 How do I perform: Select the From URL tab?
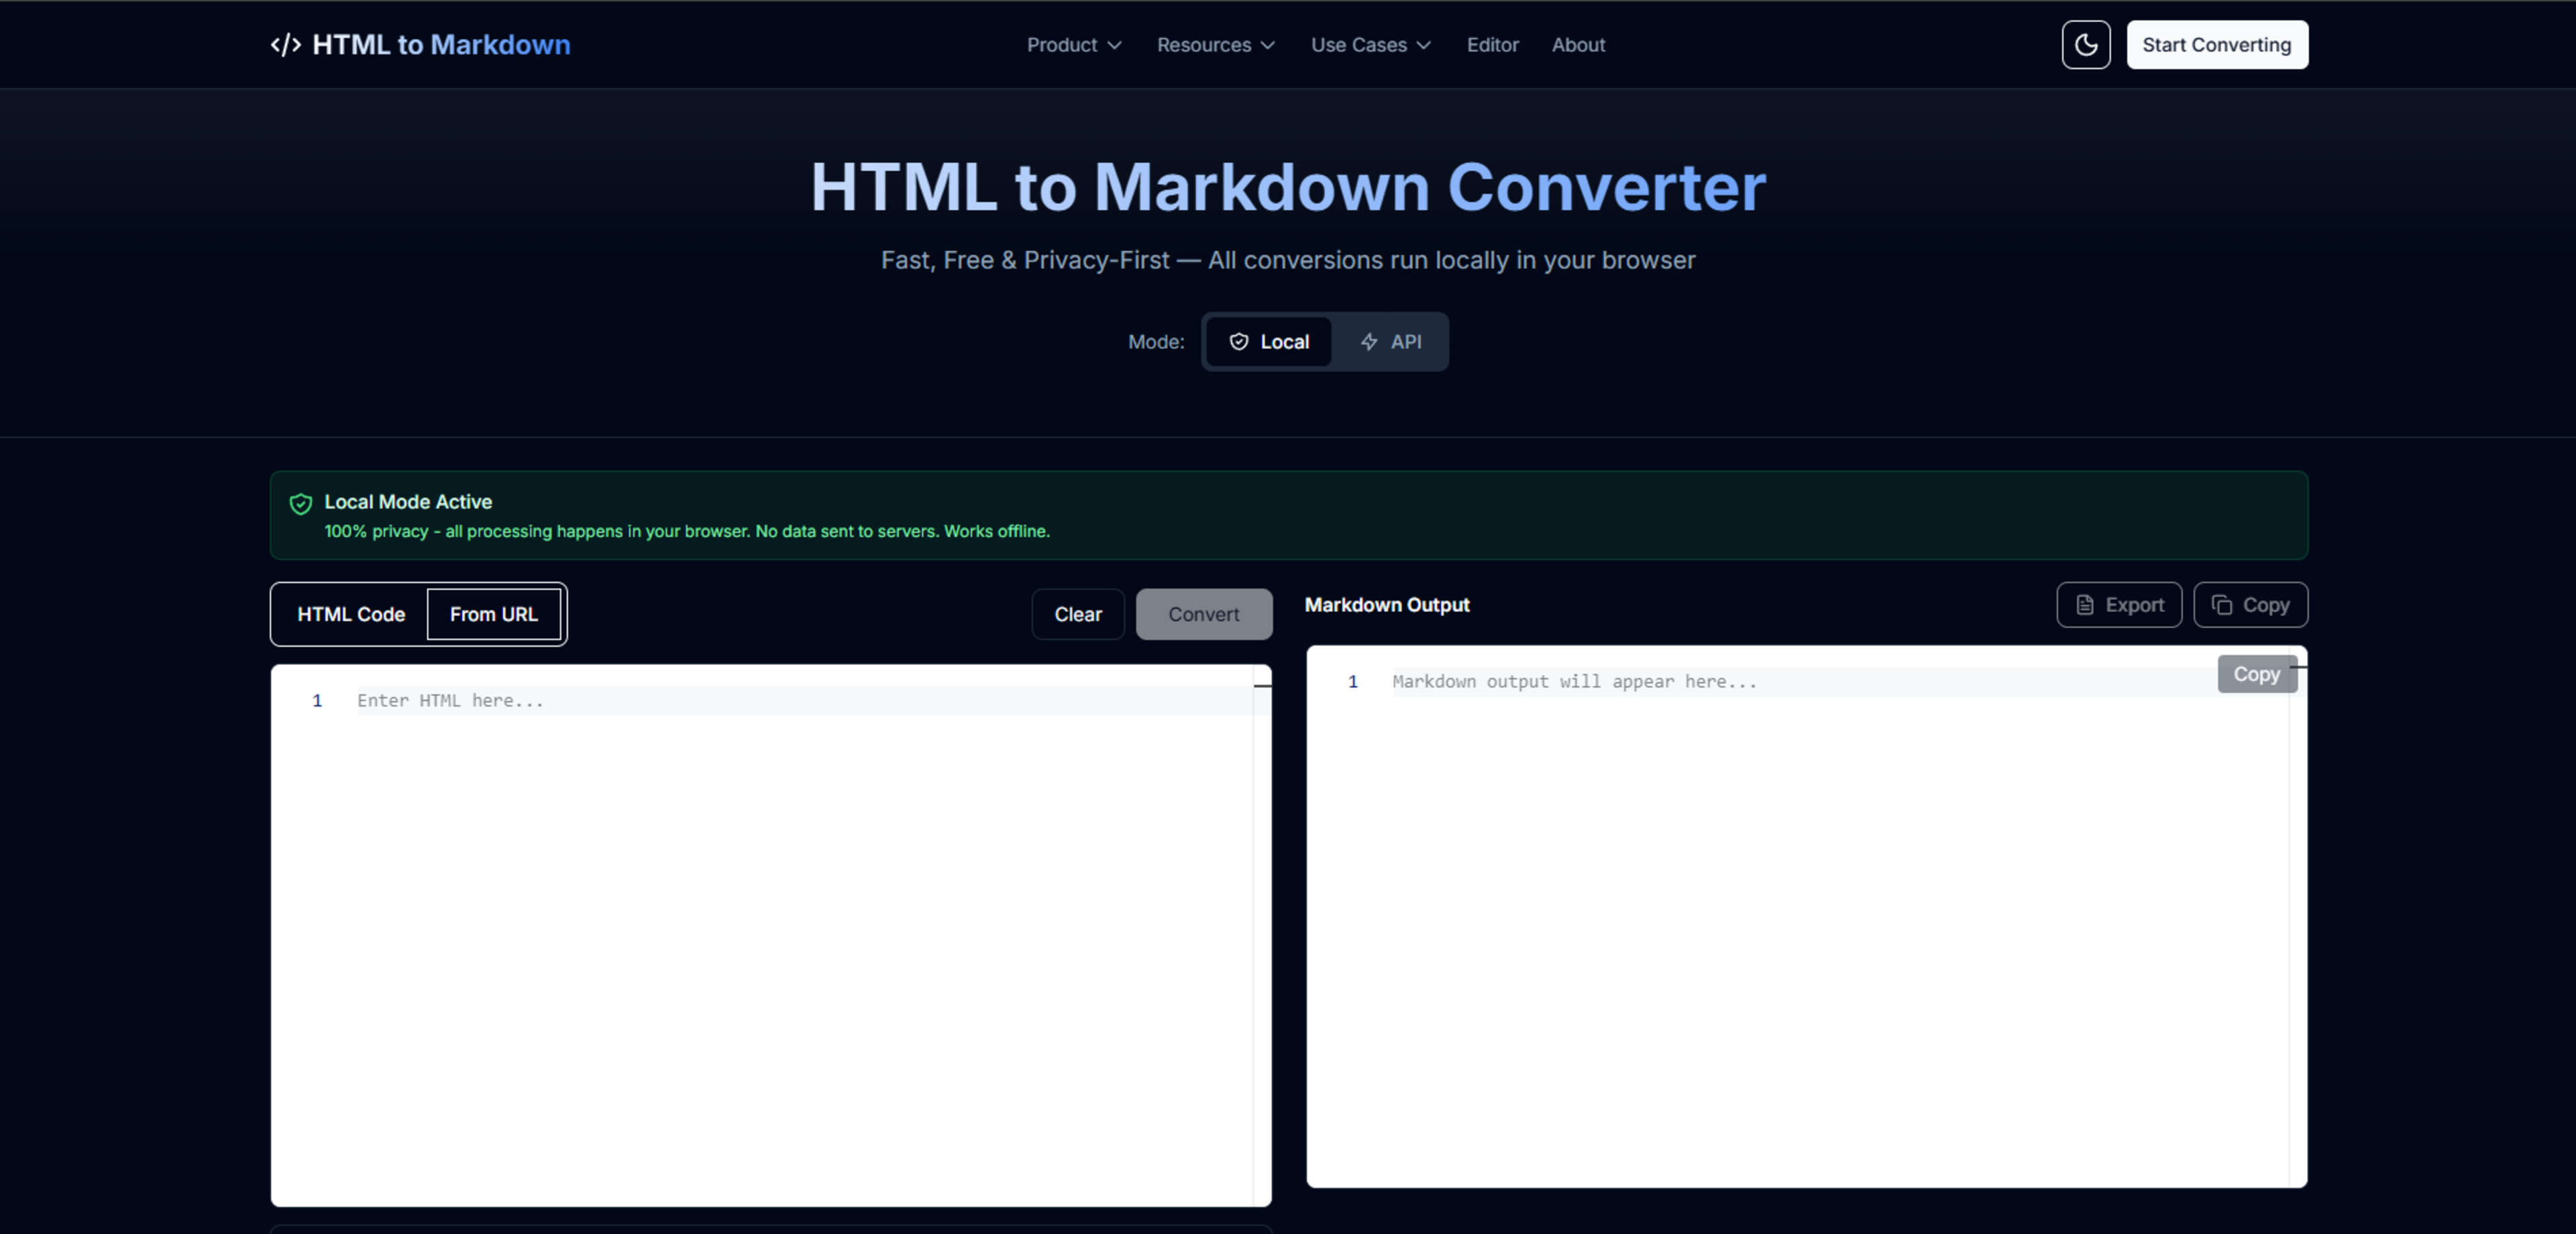click(x=494, y=614)
